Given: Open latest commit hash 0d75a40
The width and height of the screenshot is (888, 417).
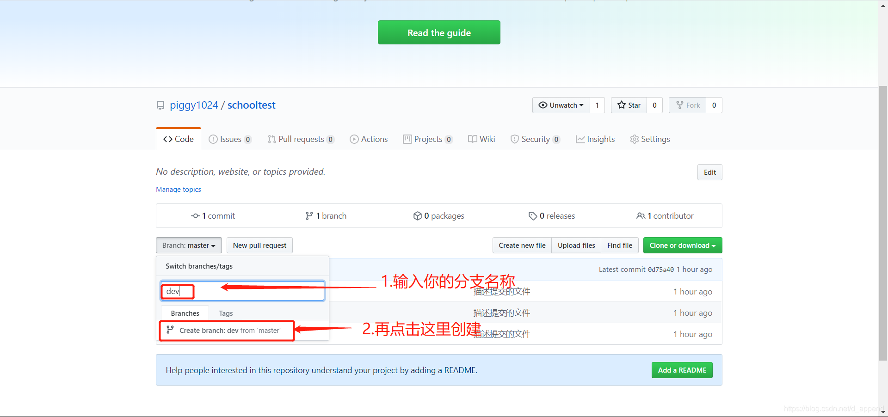Looking at the screenshot, I should pos(660,270).
